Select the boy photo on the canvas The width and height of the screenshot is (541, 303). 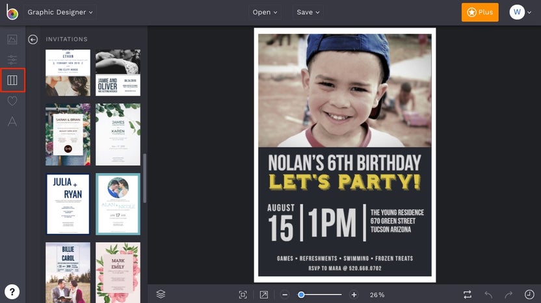coord(345,90)
